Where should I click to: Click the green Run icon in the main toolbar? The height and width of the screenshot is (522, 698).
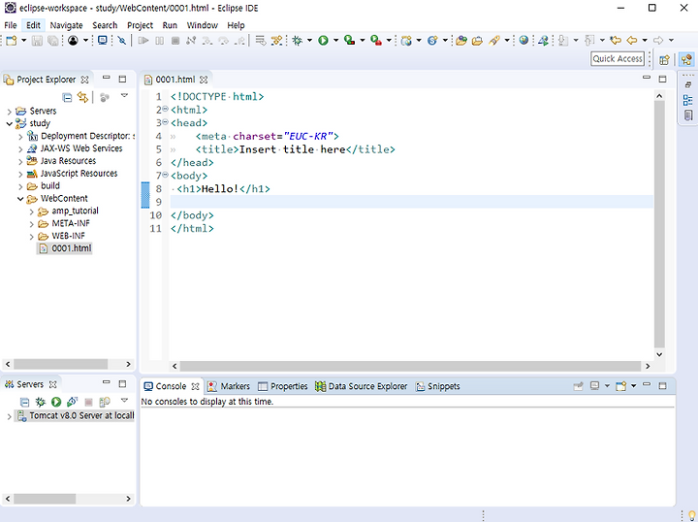pos(323,41)
